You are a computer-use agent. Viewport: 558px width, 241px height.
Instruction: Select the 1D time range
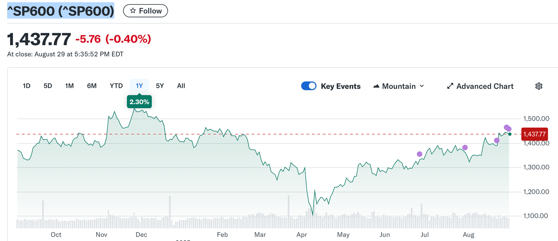click(26, 86)
